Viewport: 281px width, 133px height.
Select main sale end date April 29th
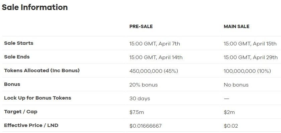(x=251, y=57)
